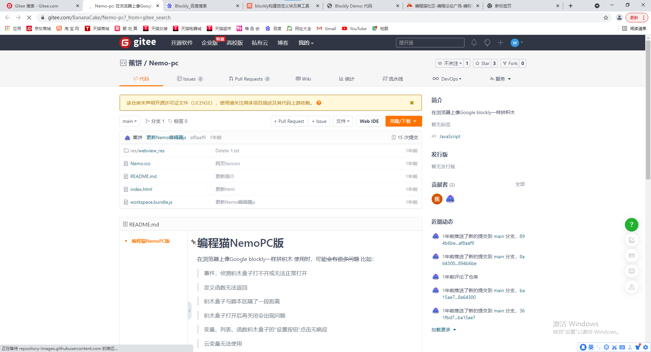Image resolution: width=651 pixels, height=352 pixels.
Task: Open the index.html file
Action: [x=141, y=189]
